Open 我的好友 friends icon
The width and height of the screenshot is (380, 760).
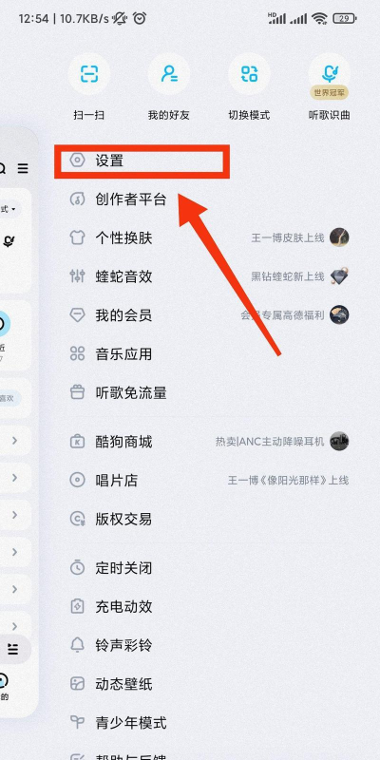click(x=169, y=74)
